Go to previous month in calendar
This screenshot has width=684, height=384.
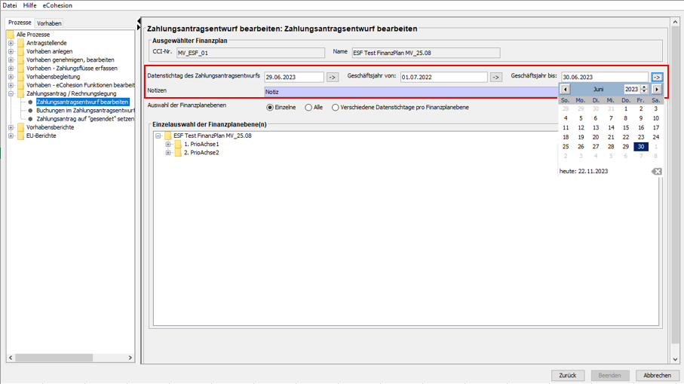565,89
